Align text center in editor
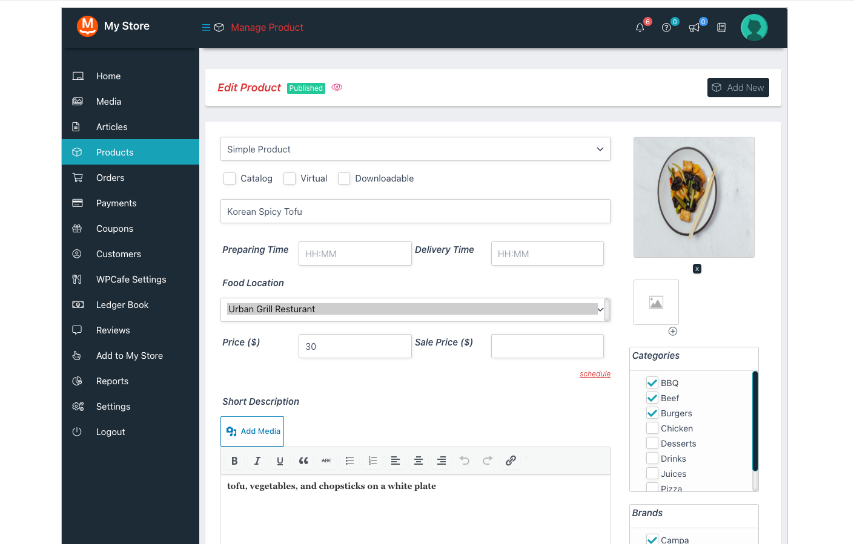Image resolution: width=854 pixels, height=544 pixels. (x=419, y=460)
